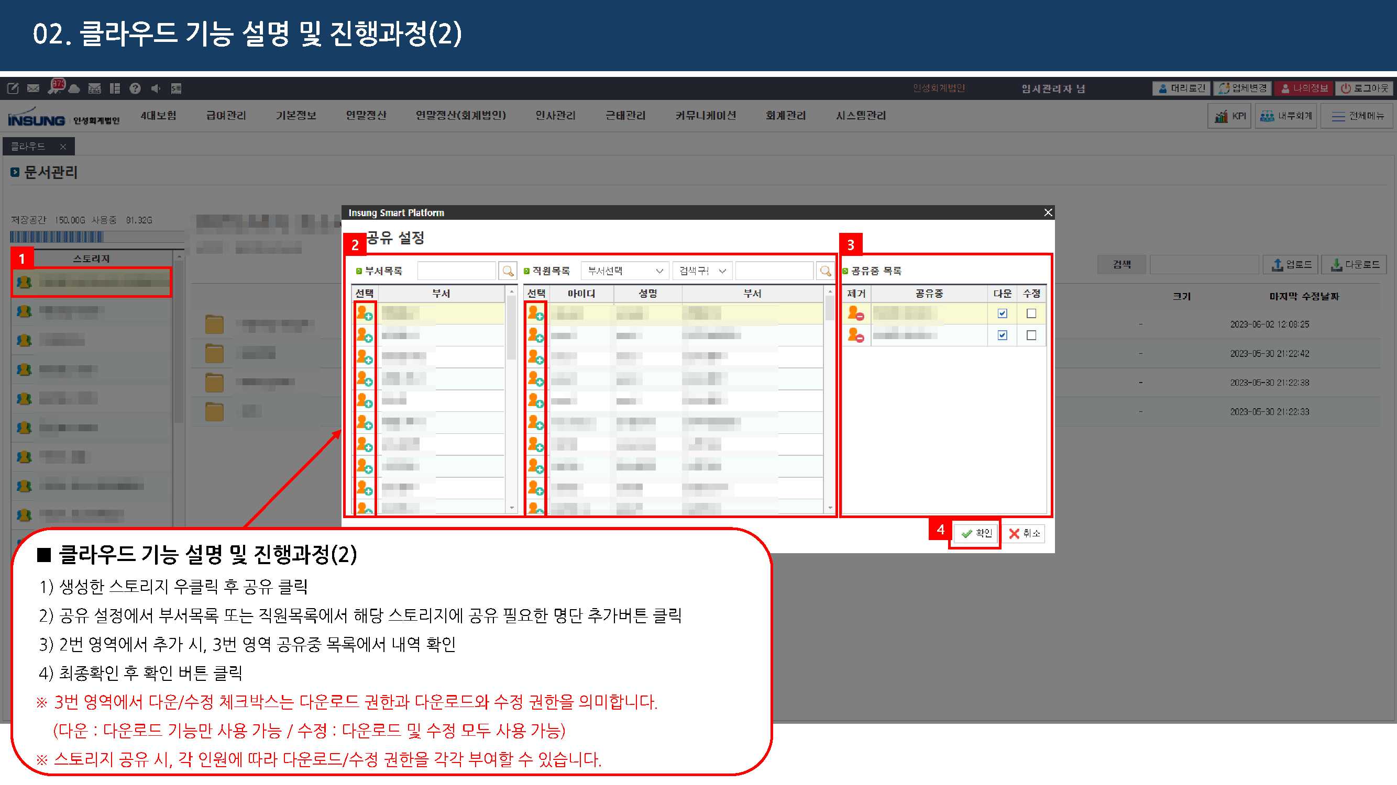The height and width of the screenshot is (785, 1397).
Task: Open the 부서선택 dropdown
Action: 625,271
